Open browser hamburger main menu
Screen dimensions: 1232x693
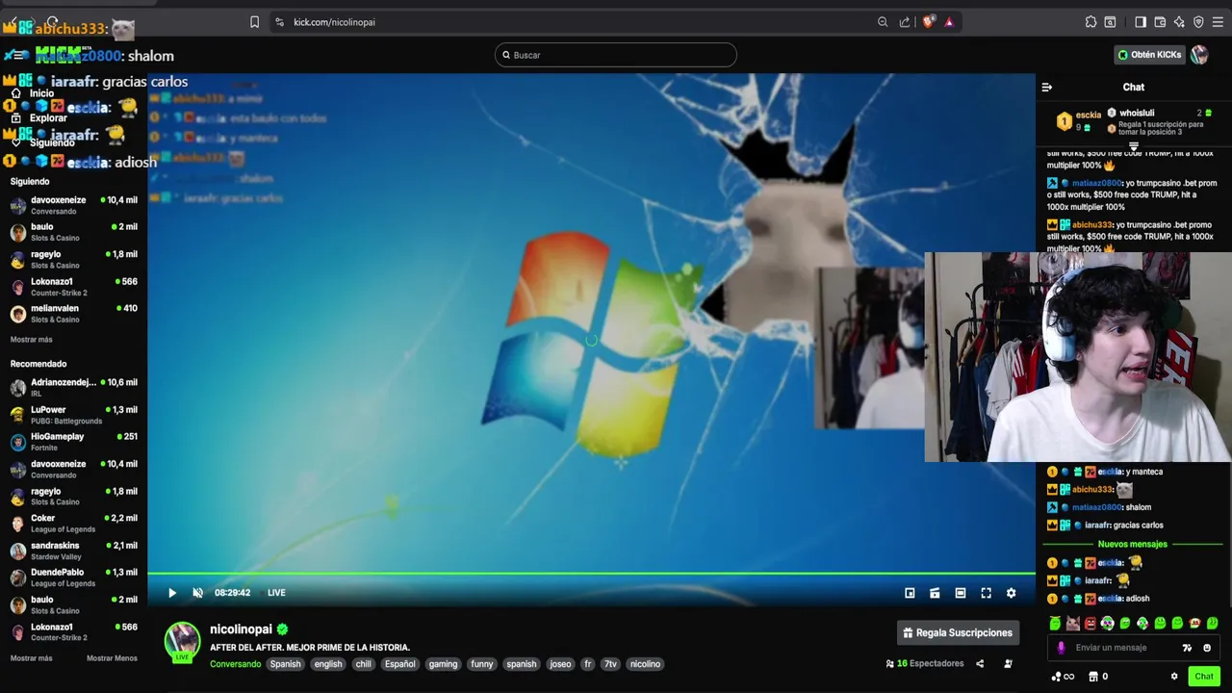(1218, 22)
